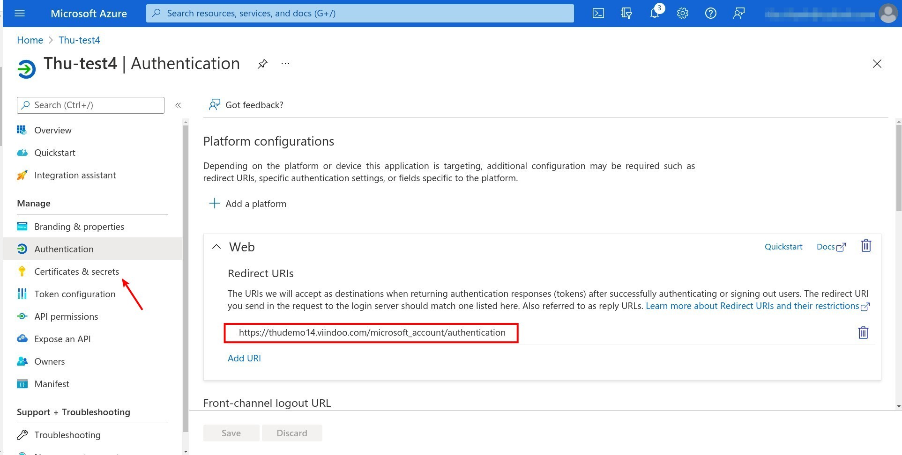Click the Overview menu icon
902x455 pixels.
(22, 130)
